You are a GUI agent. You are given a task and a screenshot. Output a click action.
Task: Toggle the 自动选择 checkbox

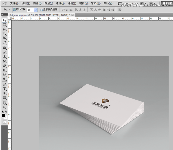[x=14, y=10]
